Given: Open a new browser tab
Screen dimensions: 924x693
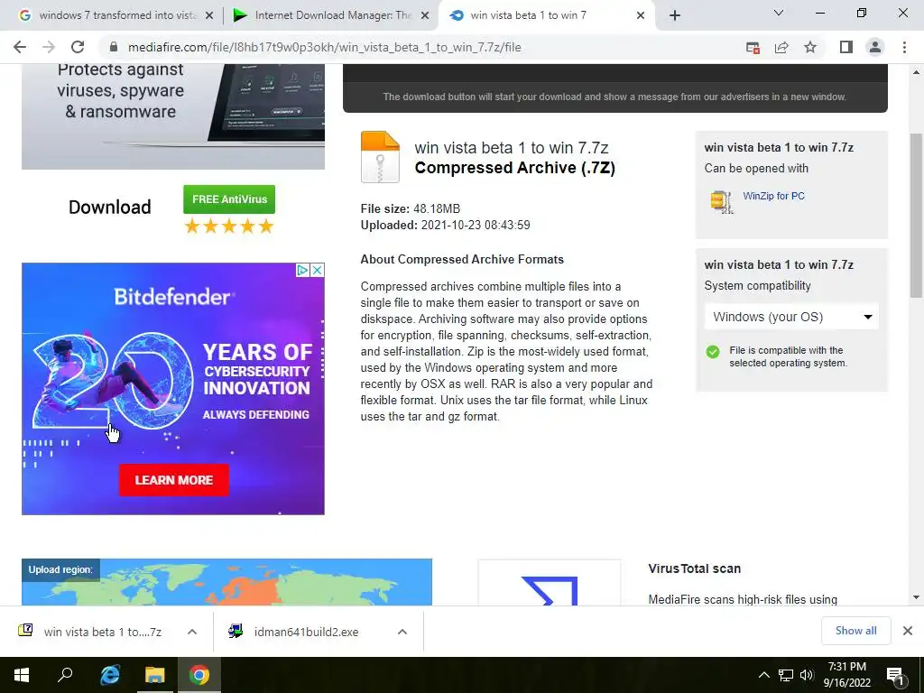Looking at the screenshot, I should click(675, 15).
